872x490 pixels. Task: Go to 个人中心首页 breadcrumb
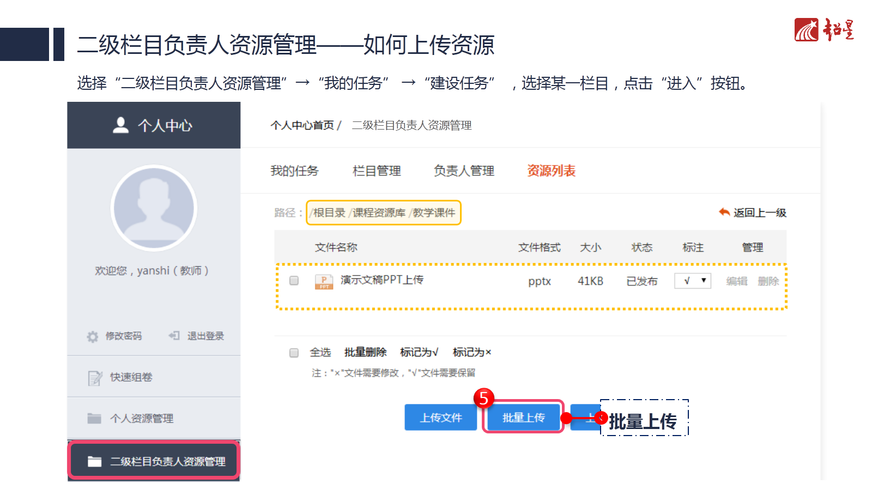[x=302, y=125]
